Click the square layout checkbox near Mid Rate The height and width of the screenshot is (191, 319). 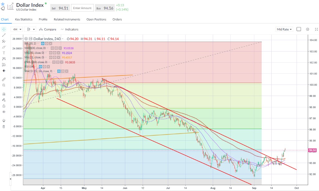click(x=299, y=29)
